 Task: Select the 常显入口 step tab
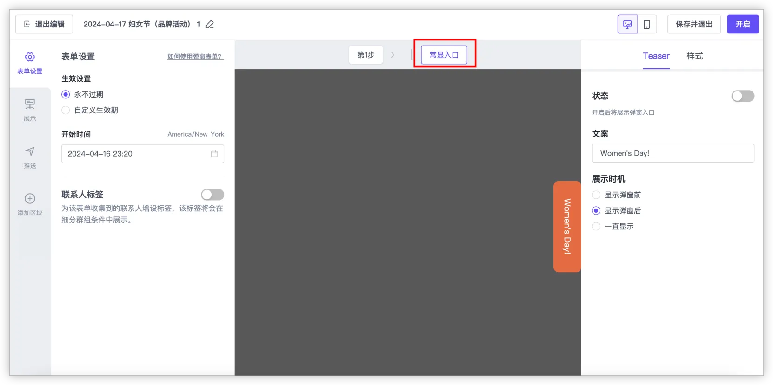444,55
